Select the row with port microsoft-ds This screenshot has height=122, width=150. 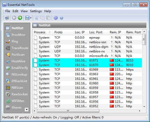pos(87,56)
